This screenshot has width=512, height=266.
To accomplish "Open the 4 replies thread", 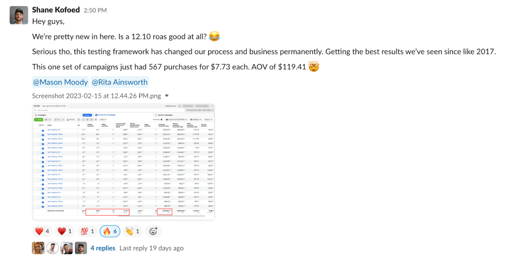I will click(103, 248).
